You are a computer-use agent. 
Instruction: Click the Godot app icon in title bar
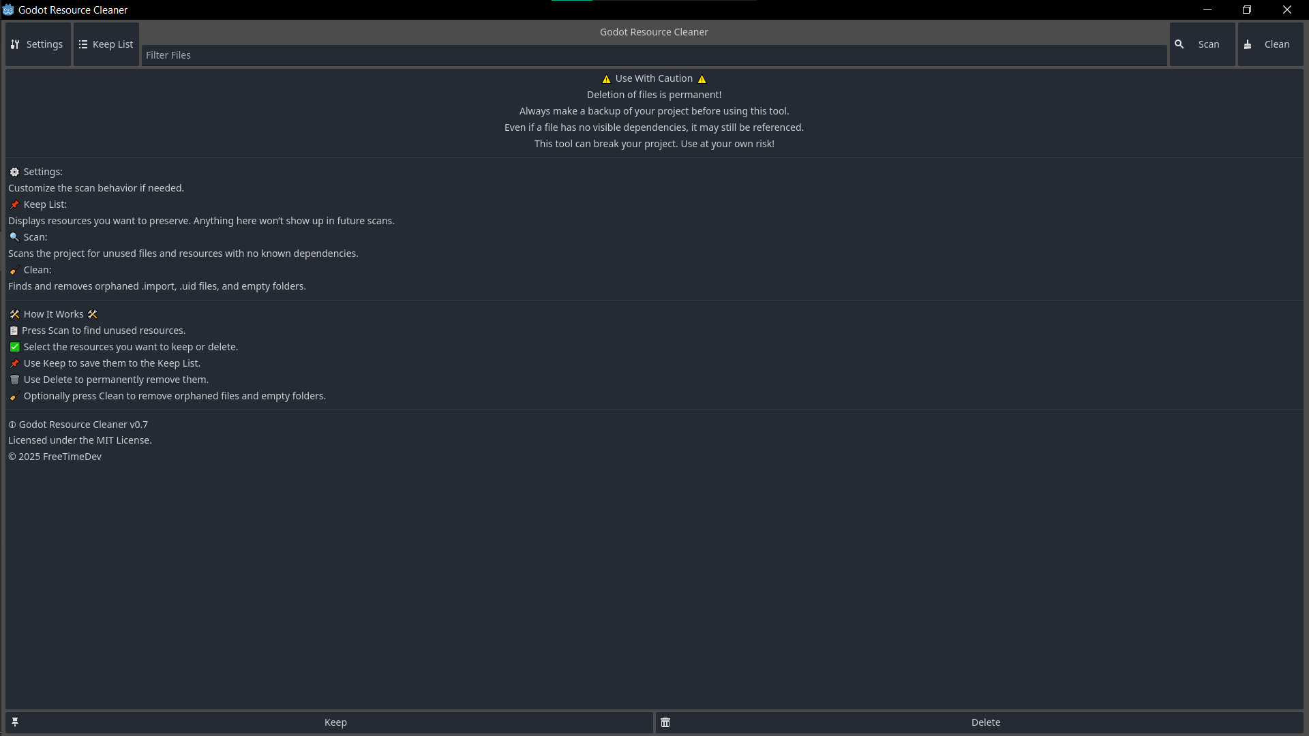(x=8, y=10)
